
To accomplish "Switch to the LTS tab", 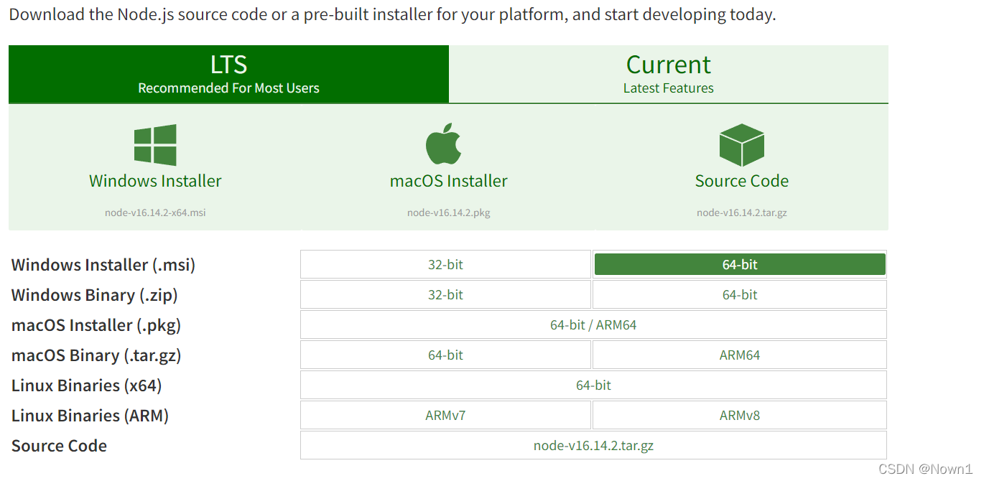I will tap(228, 74).
